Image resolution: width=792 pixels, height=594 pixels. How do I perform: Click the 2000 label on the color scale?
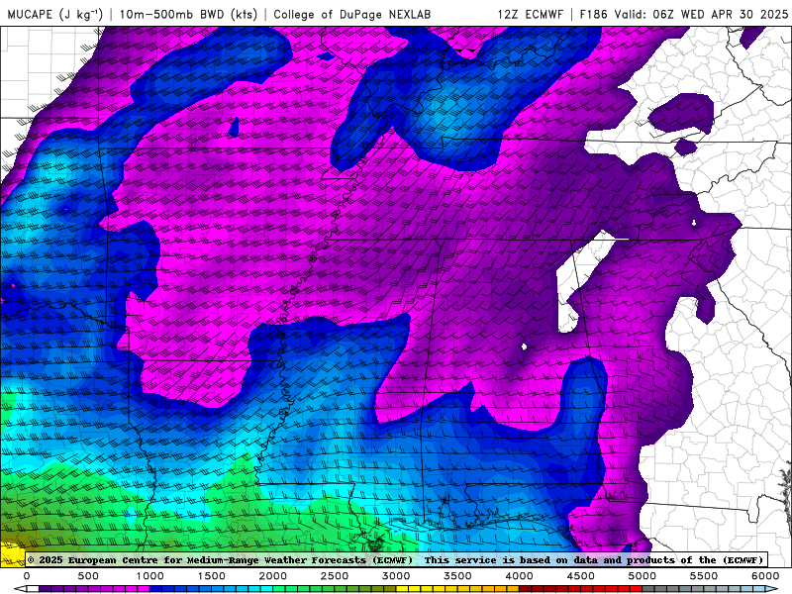click(x=273, y=576)
